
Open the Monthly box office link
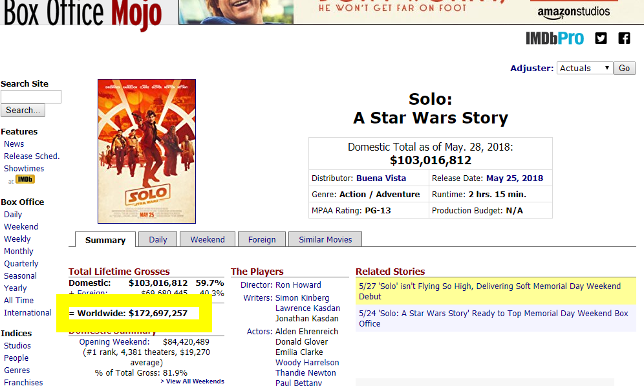19,252
